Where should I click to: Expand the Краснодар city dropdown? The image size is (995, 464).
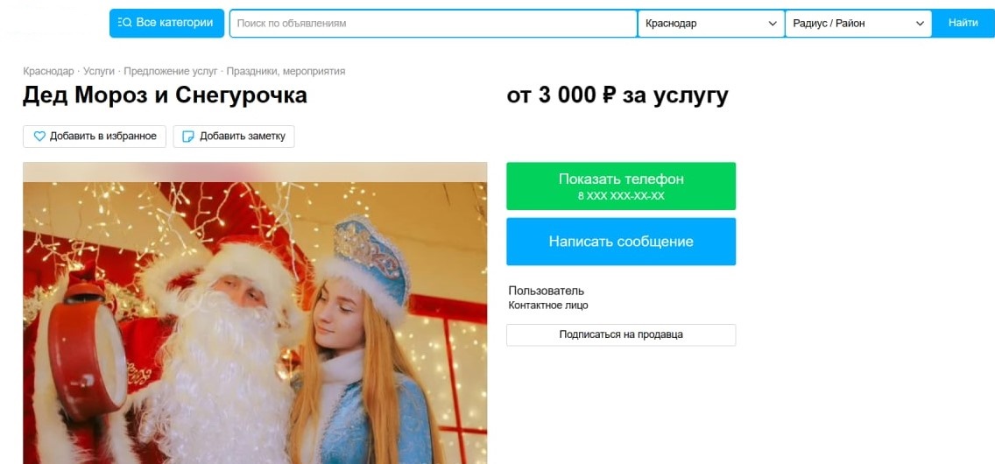(711, 24)
